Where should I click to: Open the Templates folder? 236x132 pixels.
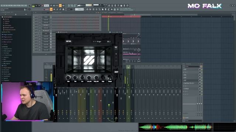6,80
